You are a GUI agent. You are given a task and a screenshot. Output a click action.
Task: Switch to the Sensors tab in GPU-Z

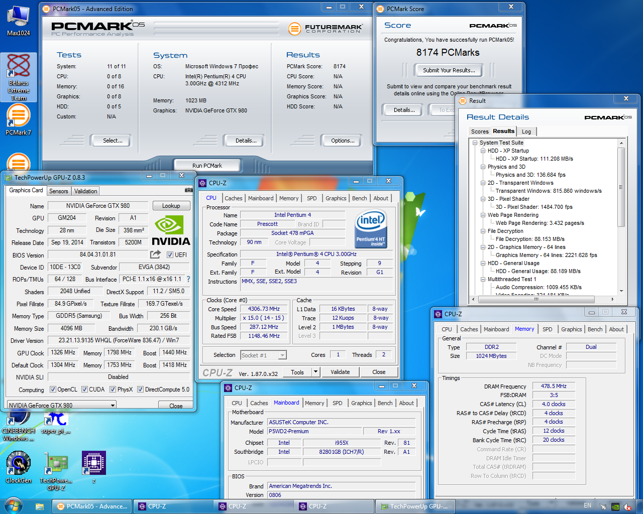point(58,191)
